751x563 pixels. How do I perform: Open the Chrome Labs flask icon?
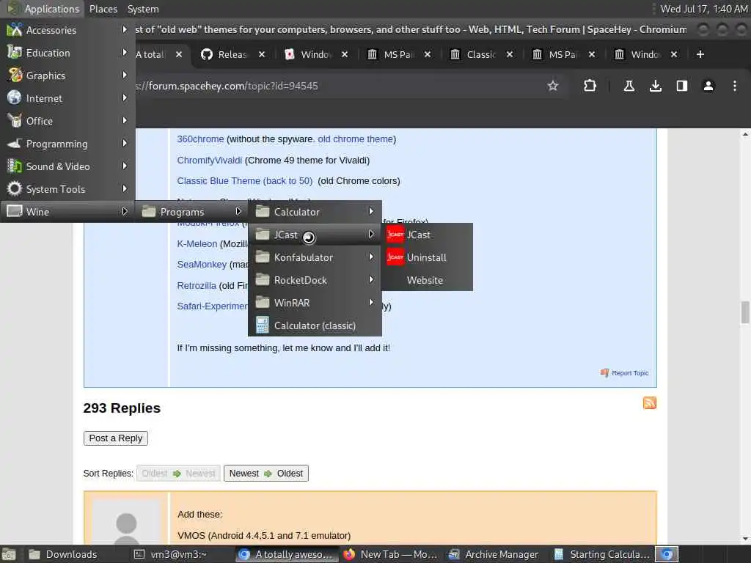coord(629,86)
